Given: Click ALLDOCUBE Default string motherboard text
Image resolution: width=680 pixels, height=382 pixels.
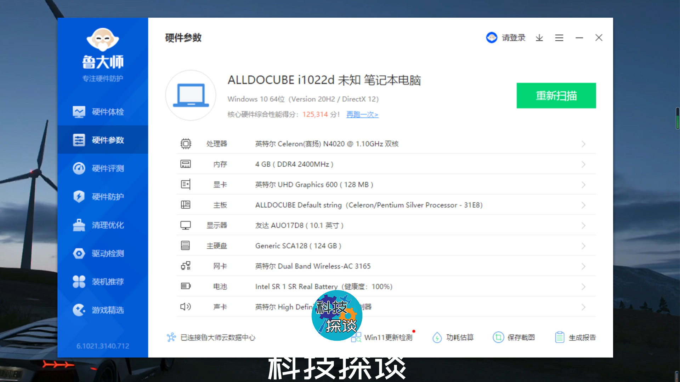Looking at the screenshot, I should [369, 205].
